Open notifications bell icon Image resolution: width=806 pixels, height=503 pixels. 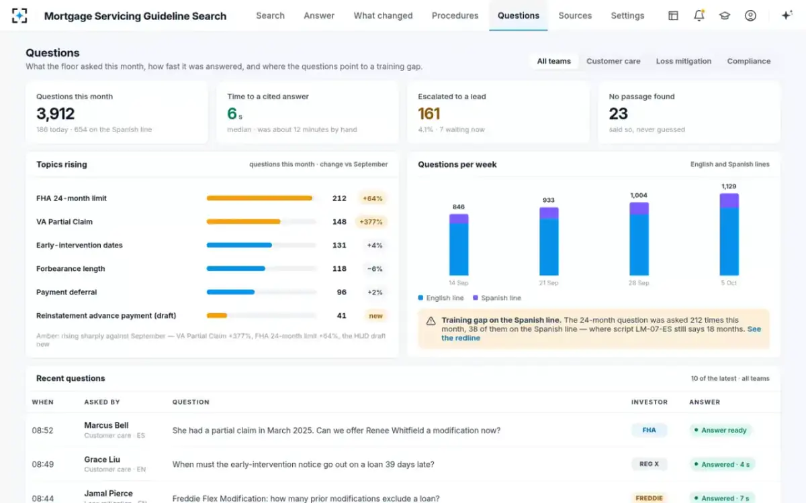[699, 15]
